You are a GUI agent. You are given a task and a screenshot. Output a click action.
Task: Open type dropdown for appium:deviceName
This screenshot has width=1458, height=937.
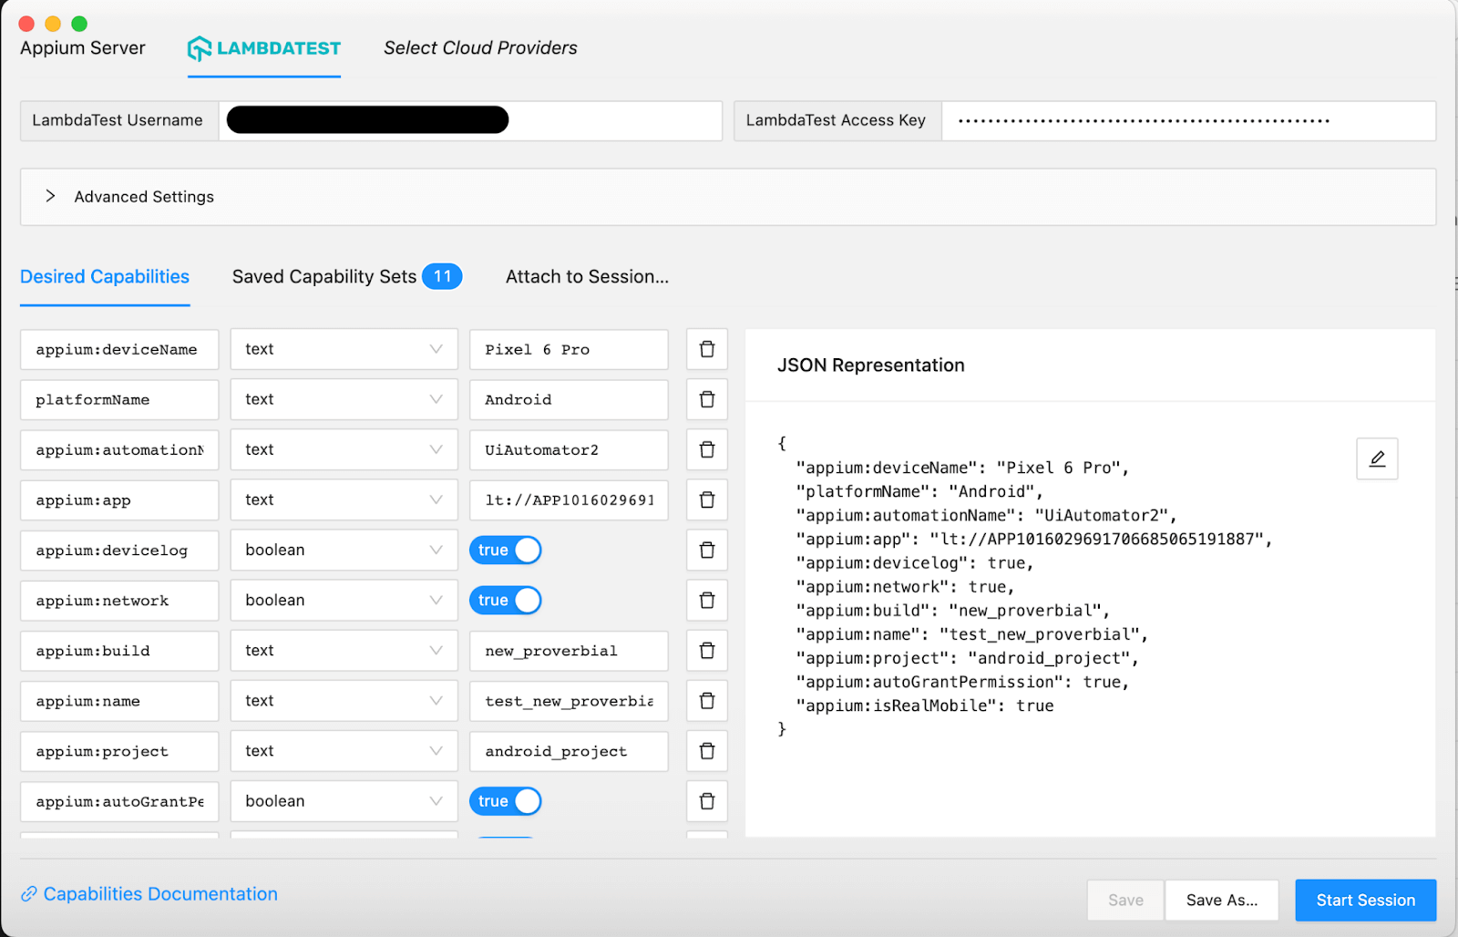coord(344,349)
